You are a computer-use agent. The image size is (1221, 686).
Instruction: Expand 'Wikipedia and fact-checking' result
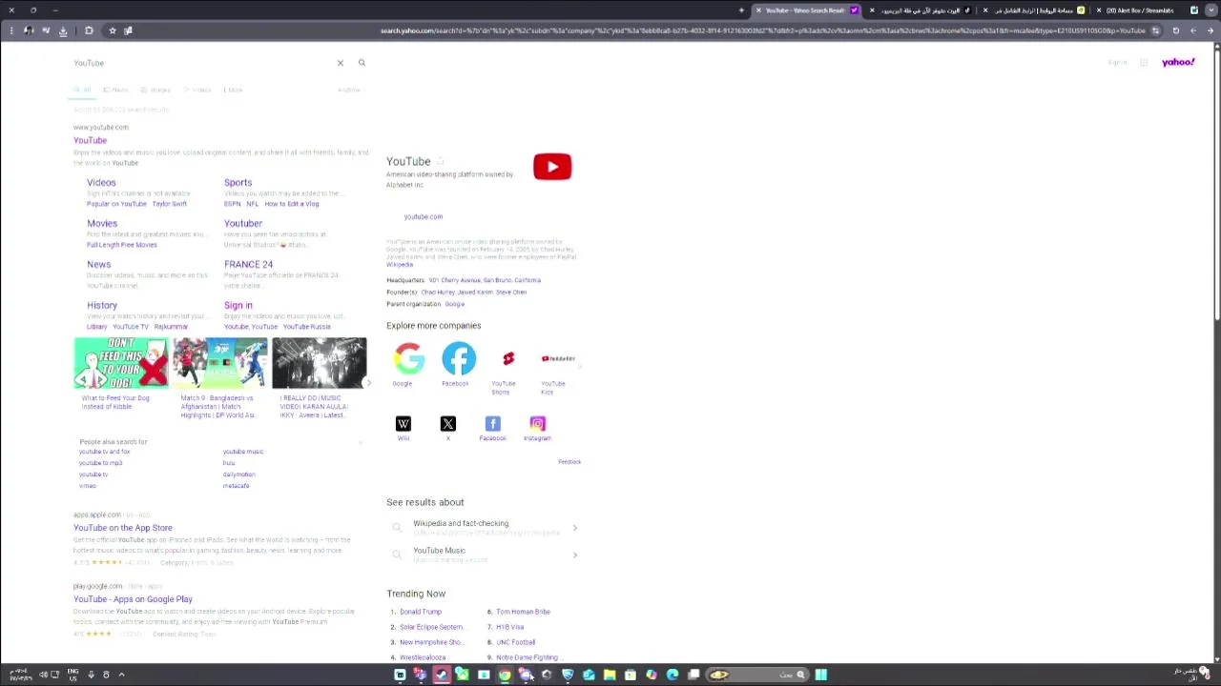point(485,527)
